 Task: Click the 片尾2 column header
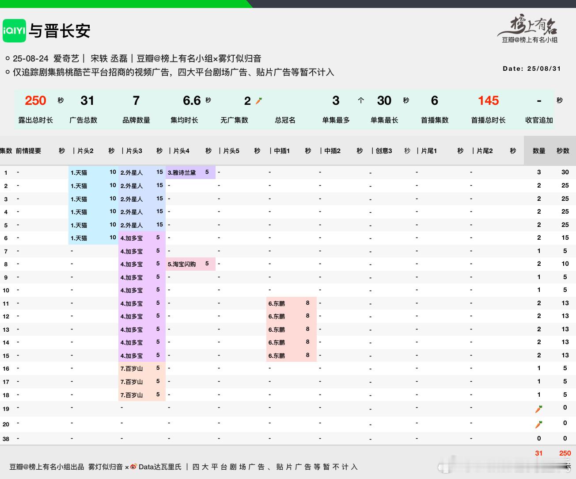[x=485, y=151]
